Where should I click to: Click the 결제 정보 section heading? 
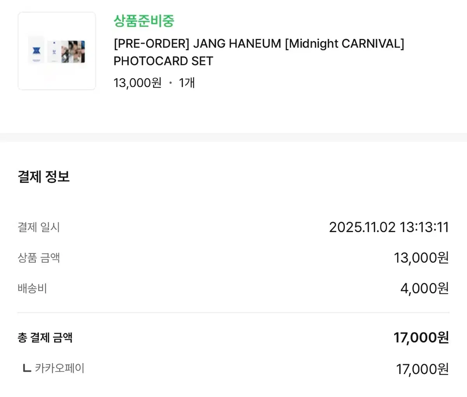point(44,177)
